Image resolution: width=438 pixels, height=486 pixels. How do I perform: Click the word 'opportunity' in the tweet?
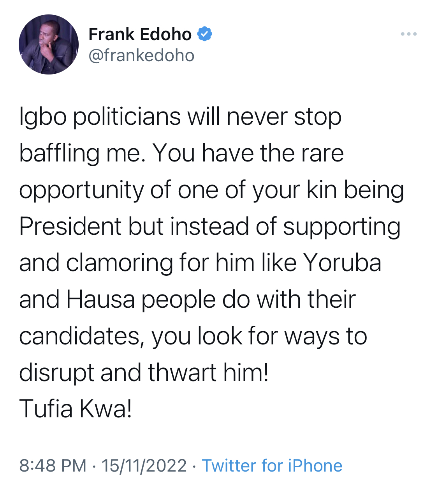81,191
